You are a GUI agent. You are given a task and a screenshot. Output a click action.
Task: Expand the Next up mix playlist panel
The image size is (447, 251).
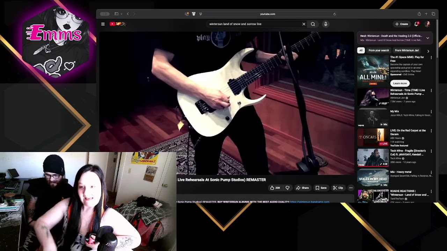pos(427,38)
